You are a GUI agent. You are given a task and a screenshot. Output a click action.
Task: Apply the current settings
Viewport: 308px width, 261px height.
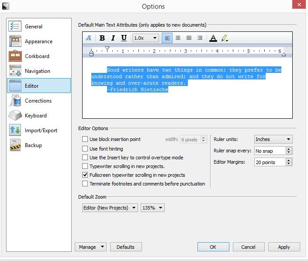[x=284, y=247]
